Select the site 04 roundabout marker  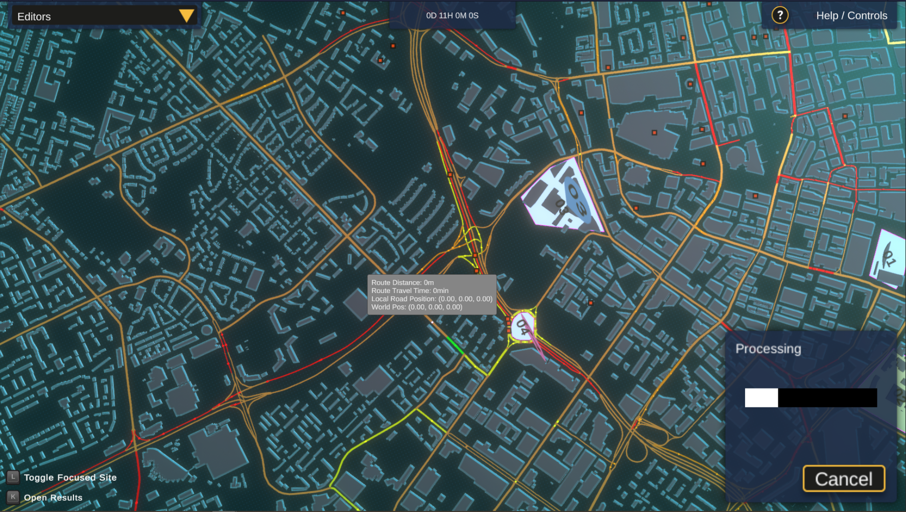(x=522, y=325)
